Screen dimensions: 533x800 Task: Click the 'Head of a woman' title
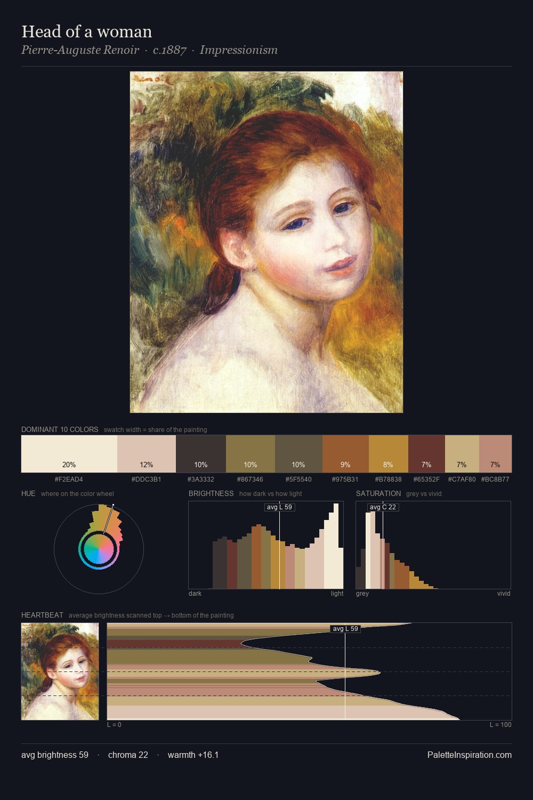click(x=87, y=31)
